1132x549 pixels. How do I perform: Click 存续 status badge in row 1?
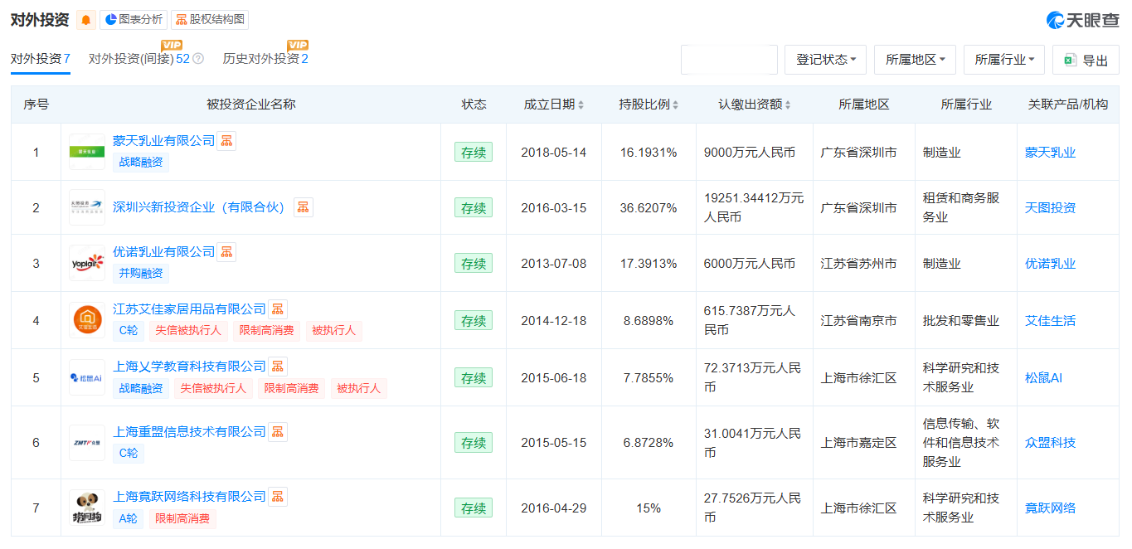(474, 153)
